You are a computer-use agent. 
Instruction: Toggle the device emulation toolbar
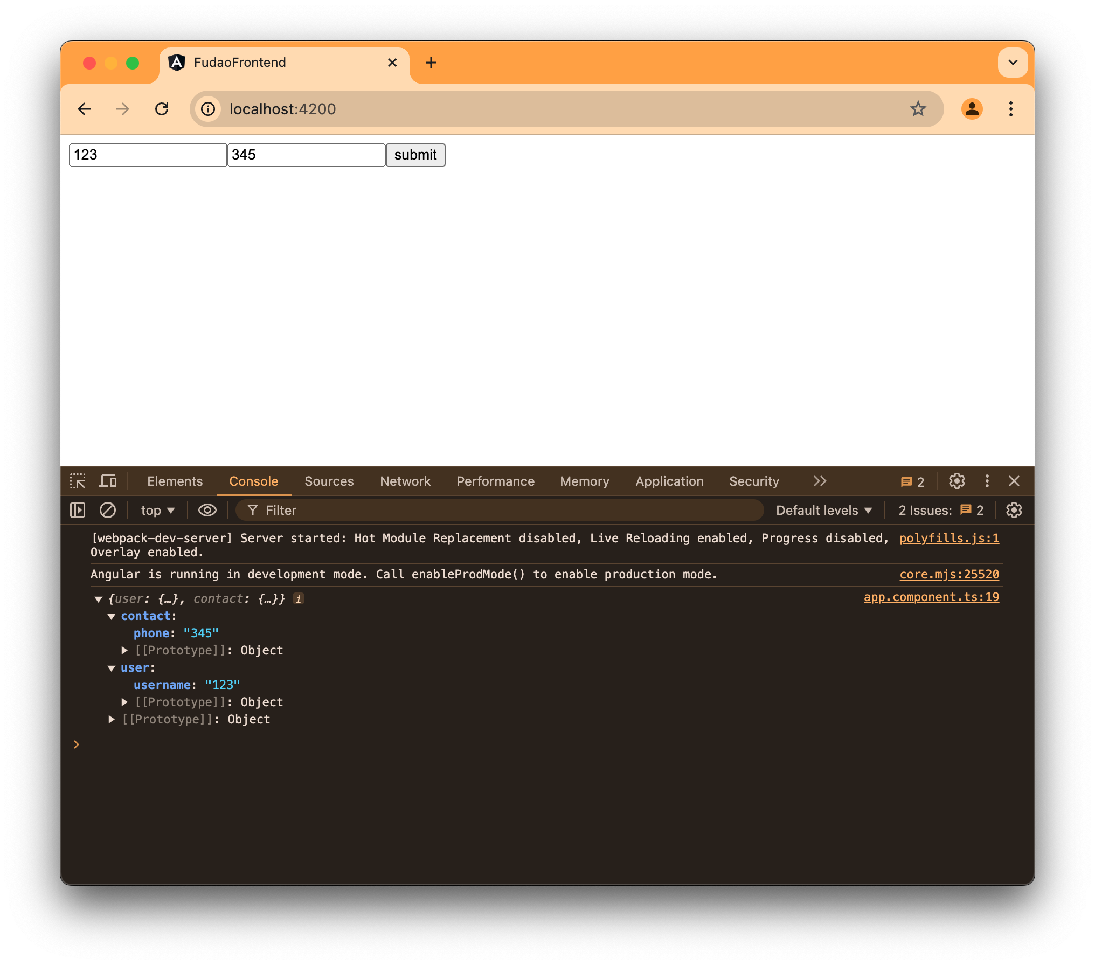click(108, 481)
